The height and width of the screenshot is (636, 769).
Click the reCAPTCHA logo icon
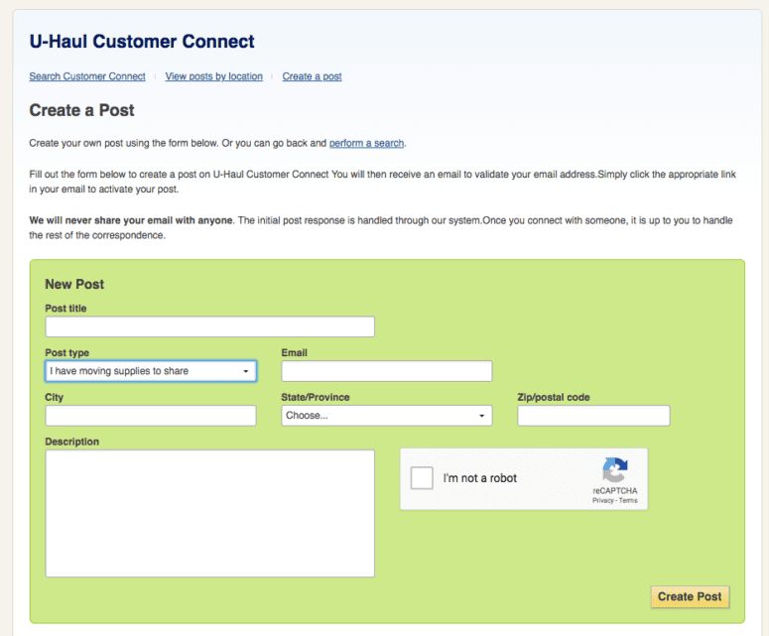click(x=615, y=470)
